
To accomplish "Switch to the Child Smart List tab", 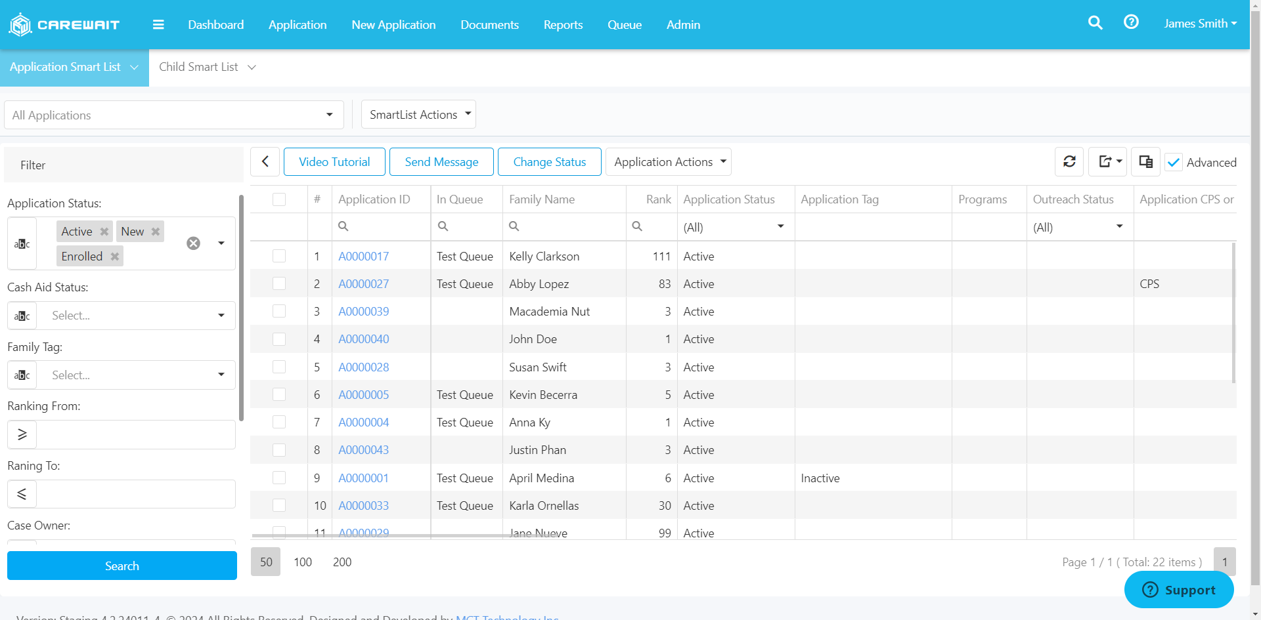I will (207, 67).
